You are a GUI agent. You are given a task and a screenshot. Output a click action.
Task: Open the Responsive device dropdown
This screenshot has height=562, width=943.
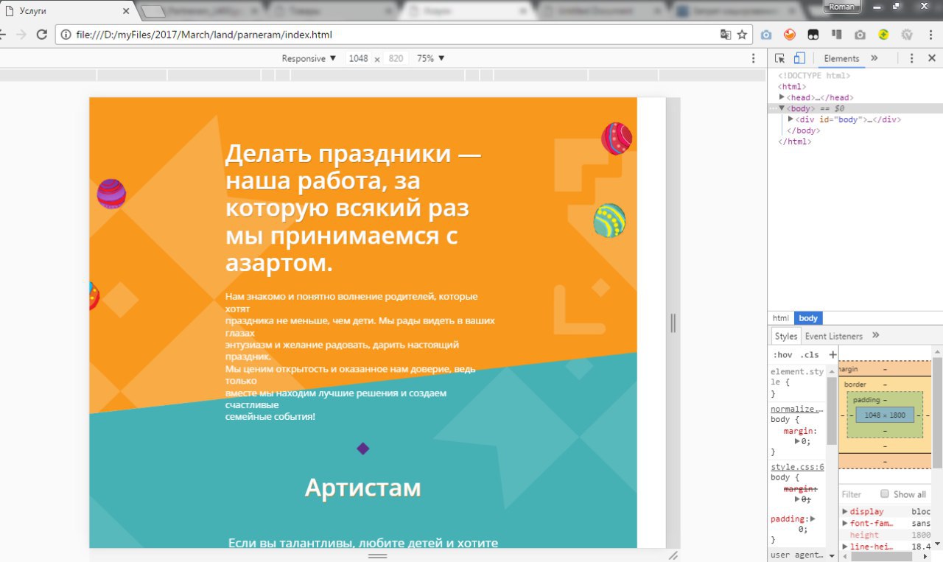pyautogui.click(x=309, y=58)
